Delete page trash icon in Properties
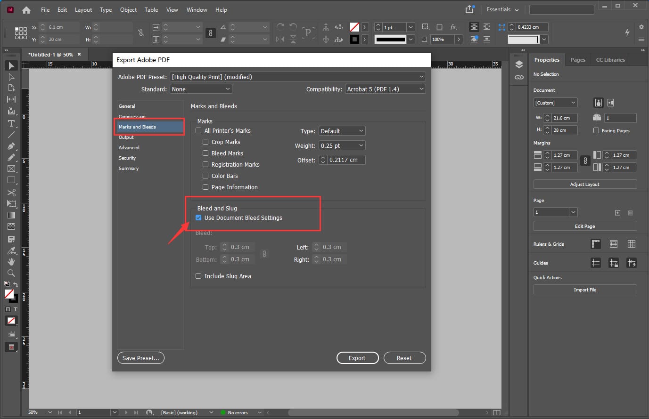Image resolution: width=649 pixels, height=419 pixels. (631, 213)
